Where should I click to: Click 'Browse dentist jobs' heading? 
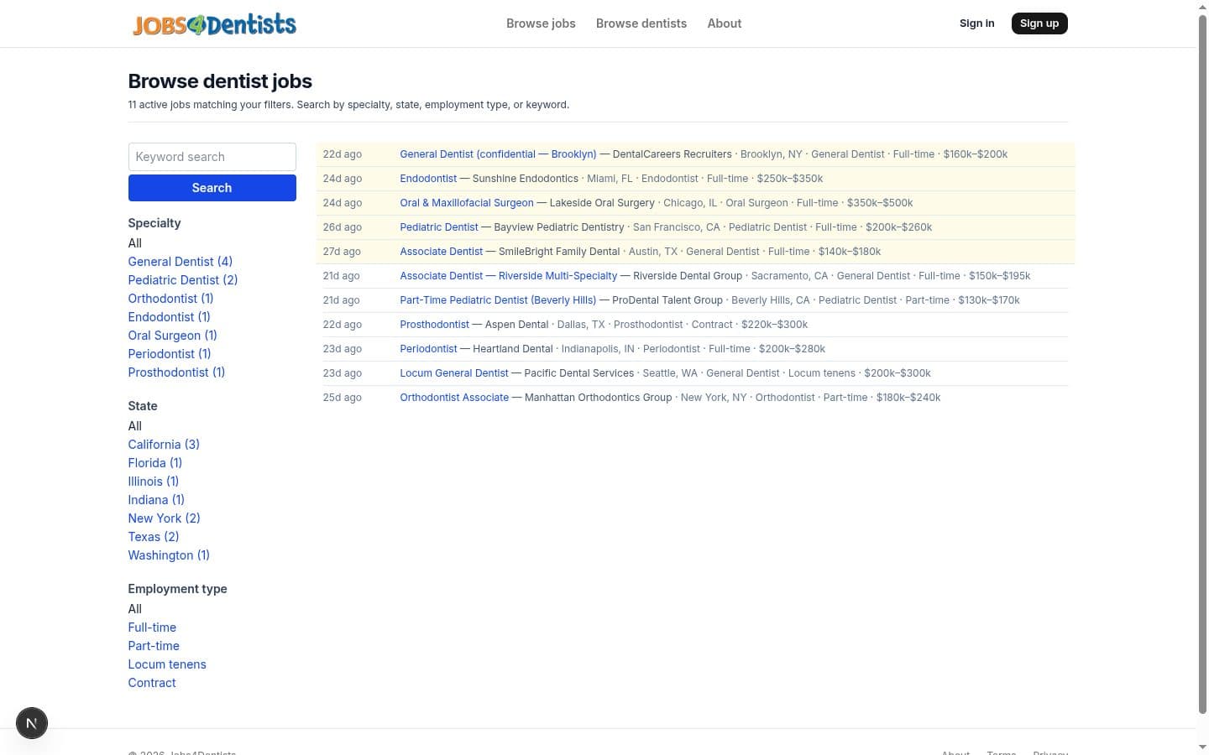coord(220,81)
